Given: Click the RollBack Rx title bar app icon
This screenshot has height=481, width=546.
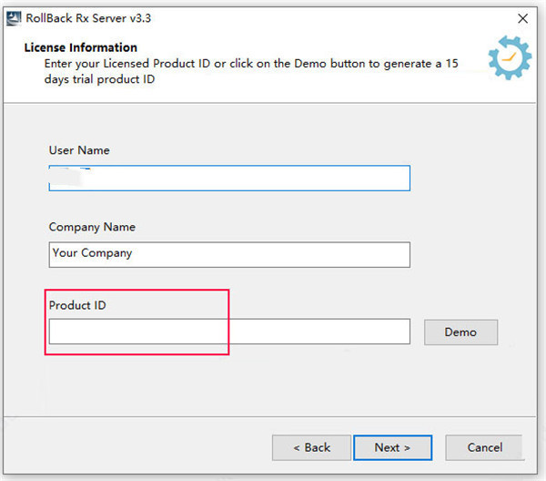Looking at the screenshot, I should click(x=14, y=18).
